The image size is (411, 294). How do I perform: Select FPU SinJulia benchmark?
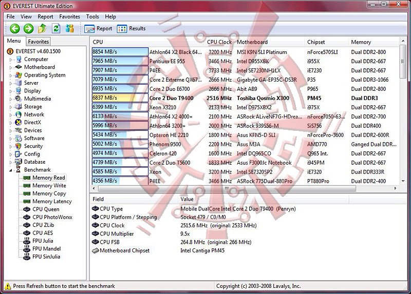coord(46,257)
